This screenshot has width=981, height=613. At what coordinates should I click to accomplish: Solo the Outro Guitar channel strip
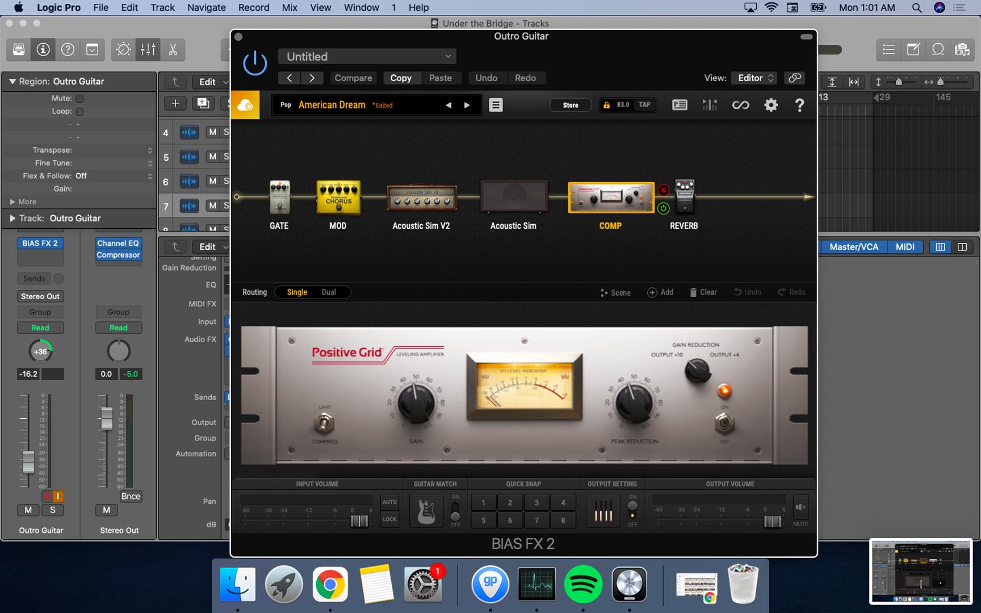[x=53, y=510]
